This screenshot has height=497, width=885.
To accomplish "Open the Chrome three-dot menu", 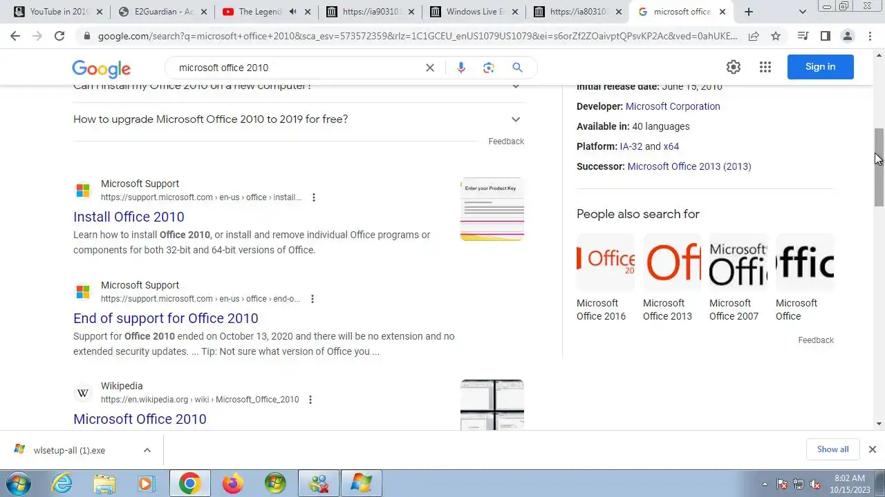I will pos(870,36).
